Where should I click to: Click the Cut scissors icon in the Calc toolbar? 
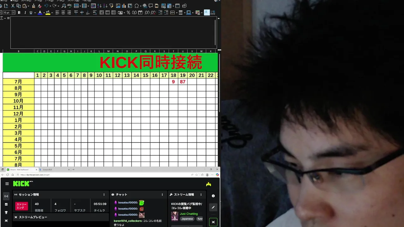coord(13,6)
